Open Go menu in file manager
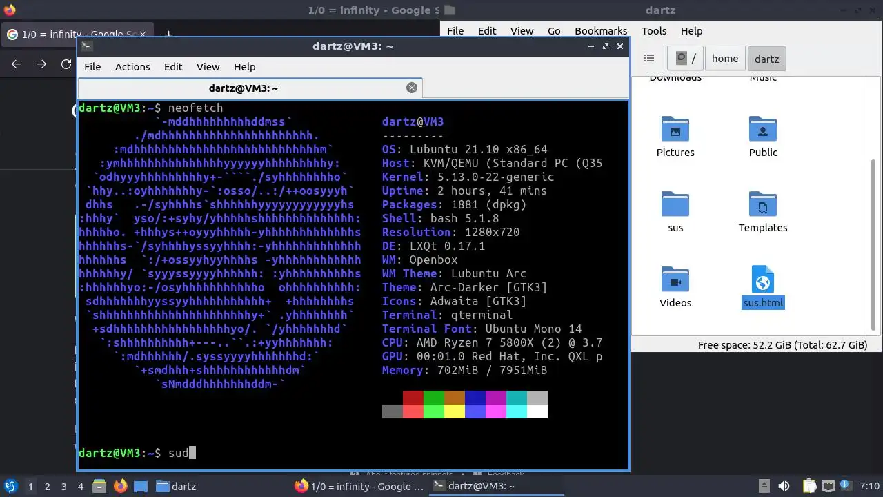Viewport: 883px width, 497px height. (x=554, y=31)
